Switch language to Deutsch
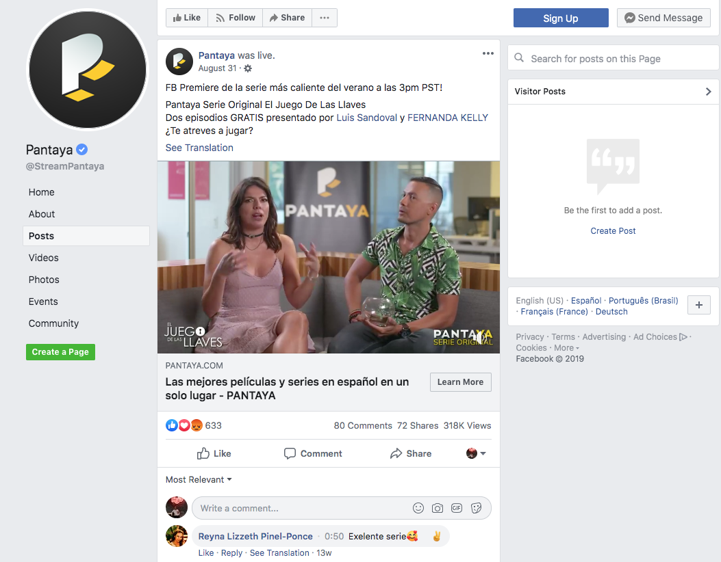Image resolution: width=721 pixels, height=562 pixels. (x=611, y=312)
